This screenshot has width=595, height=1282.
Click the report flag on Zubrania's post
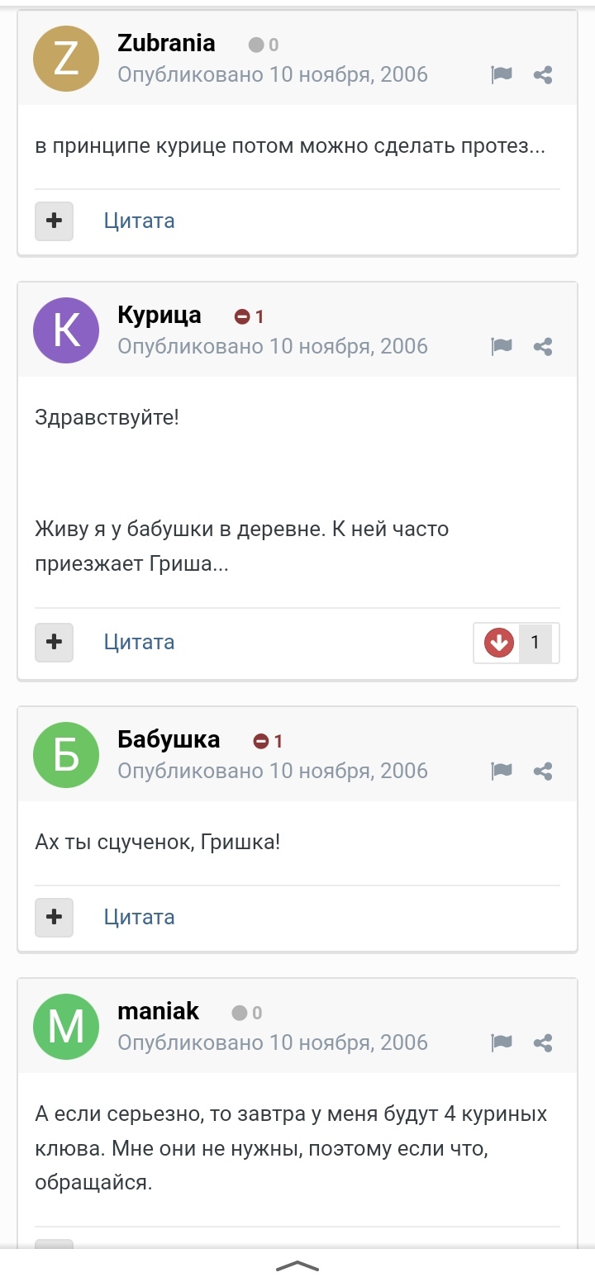tap(501, 75)
